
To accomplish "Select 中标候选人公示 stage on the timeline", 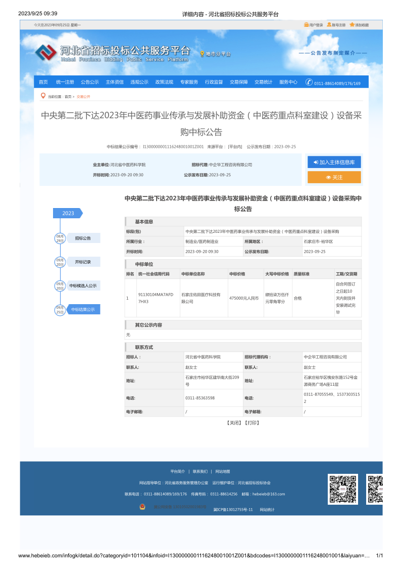I will tap(83, 286).
